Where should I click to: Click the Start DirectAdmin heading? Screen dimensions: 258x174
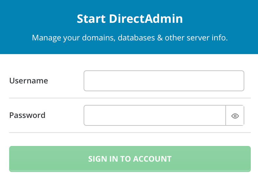click(x=130, y=19)
